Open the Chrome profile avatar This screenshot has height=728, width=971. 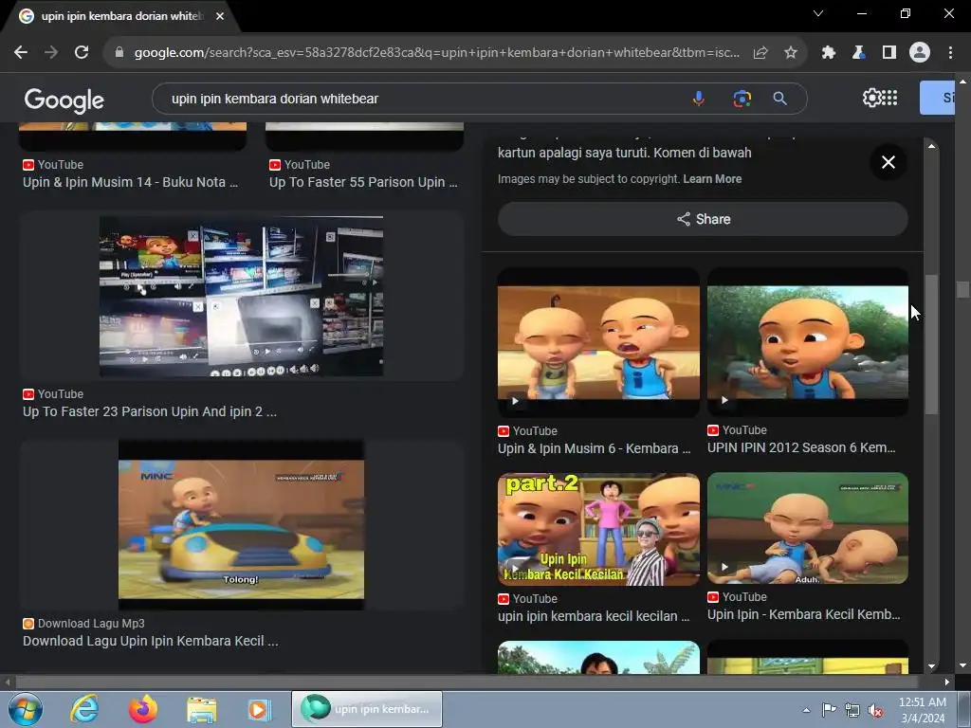(x=920, y=53)
